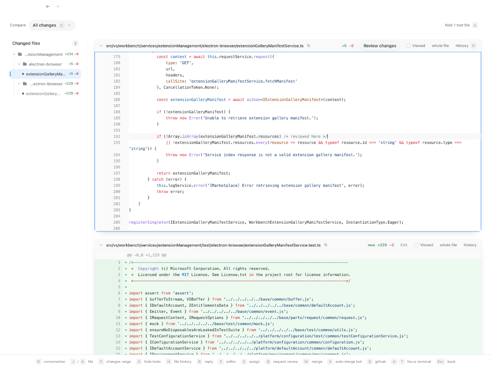491x368 pixels.
Task: Click the Review changes button
Action: [x=380, y=46]
